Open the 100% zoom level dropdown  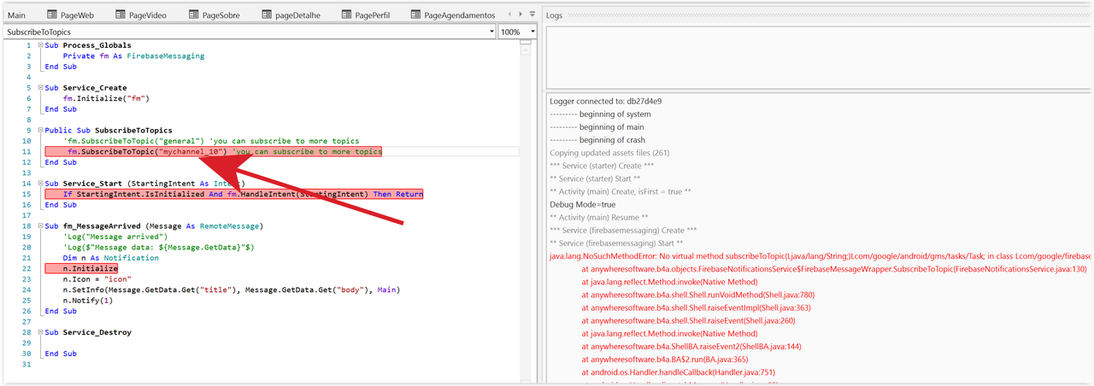click(x=532, y=32)
